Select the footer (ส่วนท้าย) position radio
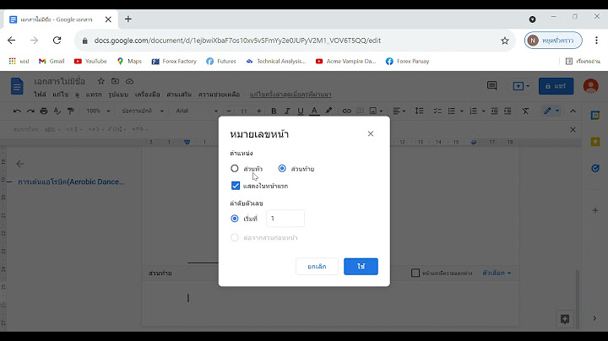The height and width of the screenshot is (341, 608). [282, 169]
